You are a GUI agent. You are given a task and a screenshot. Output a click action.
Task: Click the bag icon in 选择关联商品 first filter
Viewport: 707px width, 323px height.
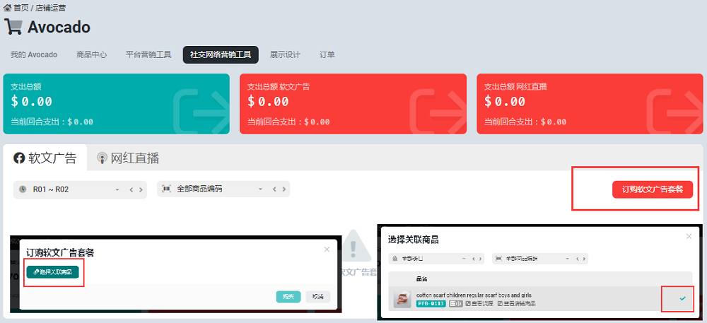pos(395,259)
